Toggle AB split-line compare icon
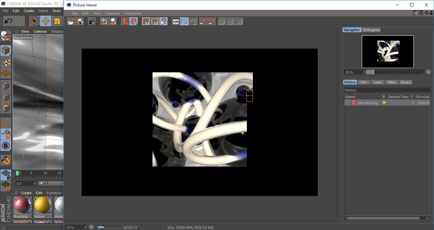Screen dimensions: 434x230 click(x=185, y=21)
